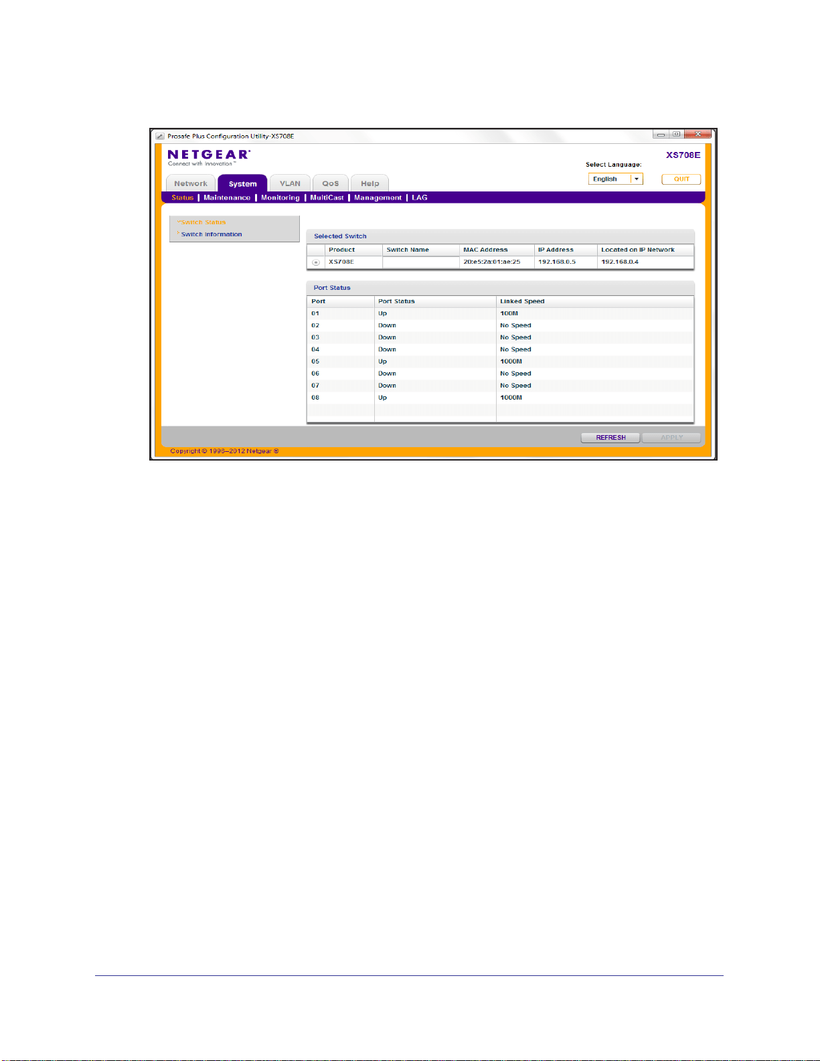Open the MultiCast submenu
This screenshot has width=820, height=1061.
[327, 197]
